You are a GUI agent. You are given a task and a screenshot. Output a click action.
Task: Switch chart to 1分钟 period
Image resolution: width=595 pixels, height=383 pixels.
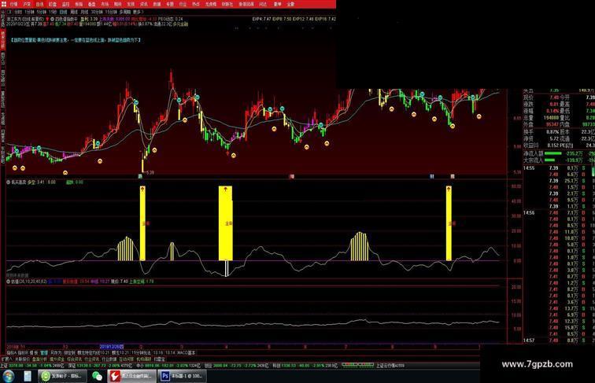pos(29,12)
